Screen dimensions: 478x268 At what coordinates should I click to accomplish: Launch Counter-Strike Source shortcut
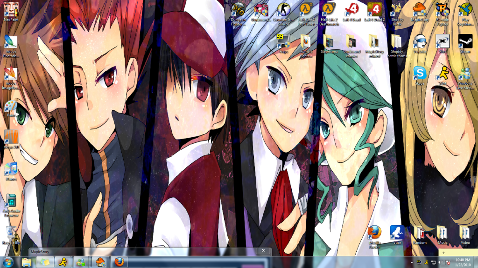(x=283, y=14)
